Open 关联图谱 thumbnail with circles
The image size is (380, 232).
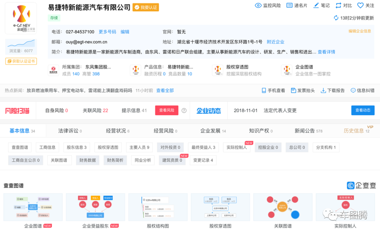(283, 207)
